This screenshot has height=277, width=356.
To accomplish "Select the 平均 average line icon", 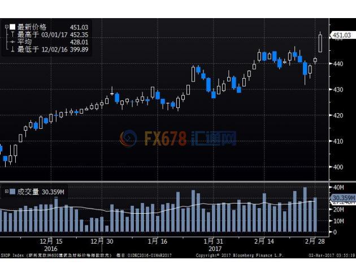I will [x=12, y=42].
